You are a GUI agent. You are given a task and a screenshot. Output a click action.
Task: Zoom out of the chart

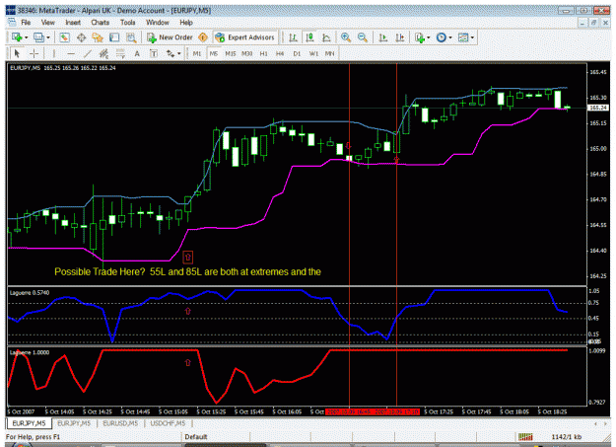point(363,37)
